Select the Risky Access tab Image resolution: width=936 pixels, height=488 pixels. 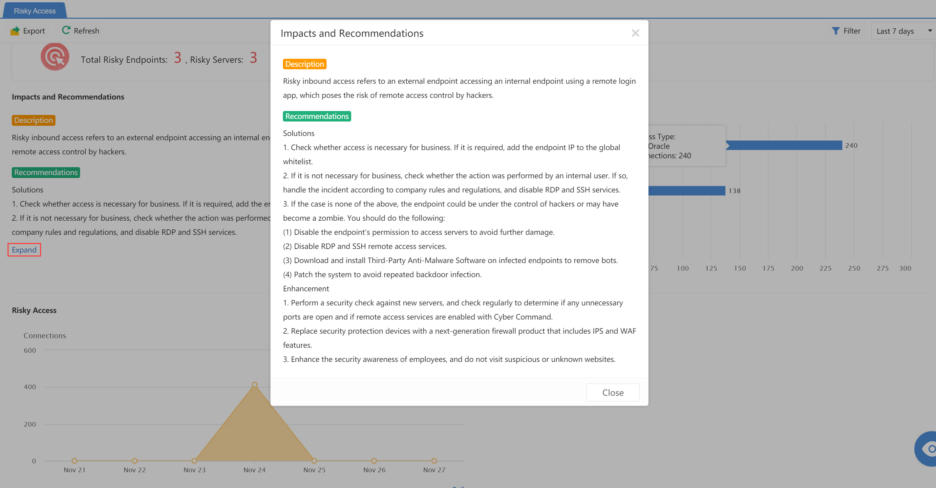point(34,11)
